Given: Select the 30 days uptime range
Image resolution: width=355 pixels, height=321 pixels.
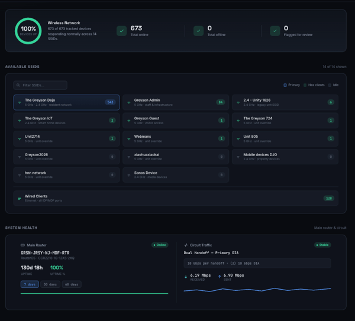Looking at the screenshot, I should point(50,284).
